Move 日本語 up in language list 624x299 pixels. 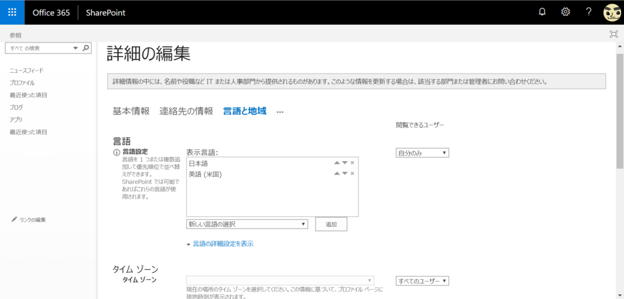pos(337,163)
